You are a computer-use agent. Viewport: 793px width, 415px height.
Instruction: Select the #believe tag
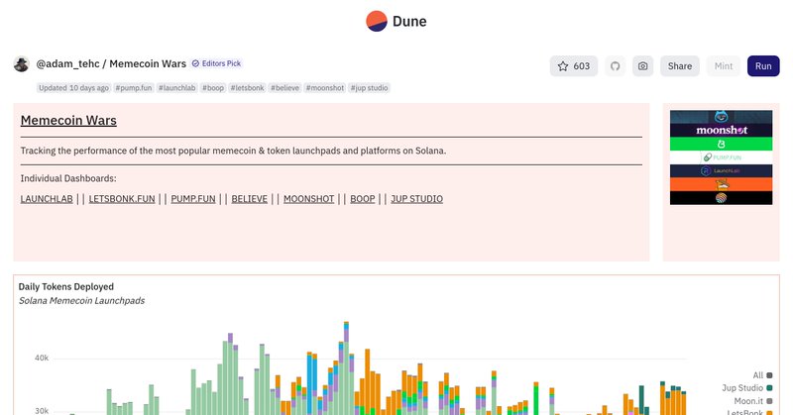[285, 88]
